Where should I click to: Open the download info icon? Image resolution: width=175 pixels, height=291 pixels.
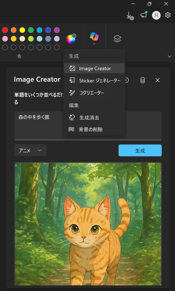(130, 16)
